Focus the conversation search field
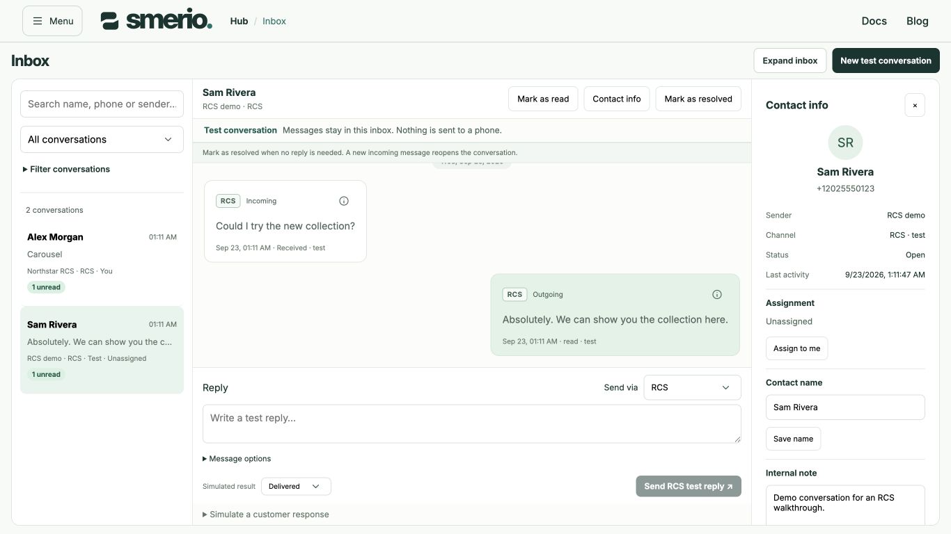The width and height of the screenshot is (951, 534). click(102, 104)
